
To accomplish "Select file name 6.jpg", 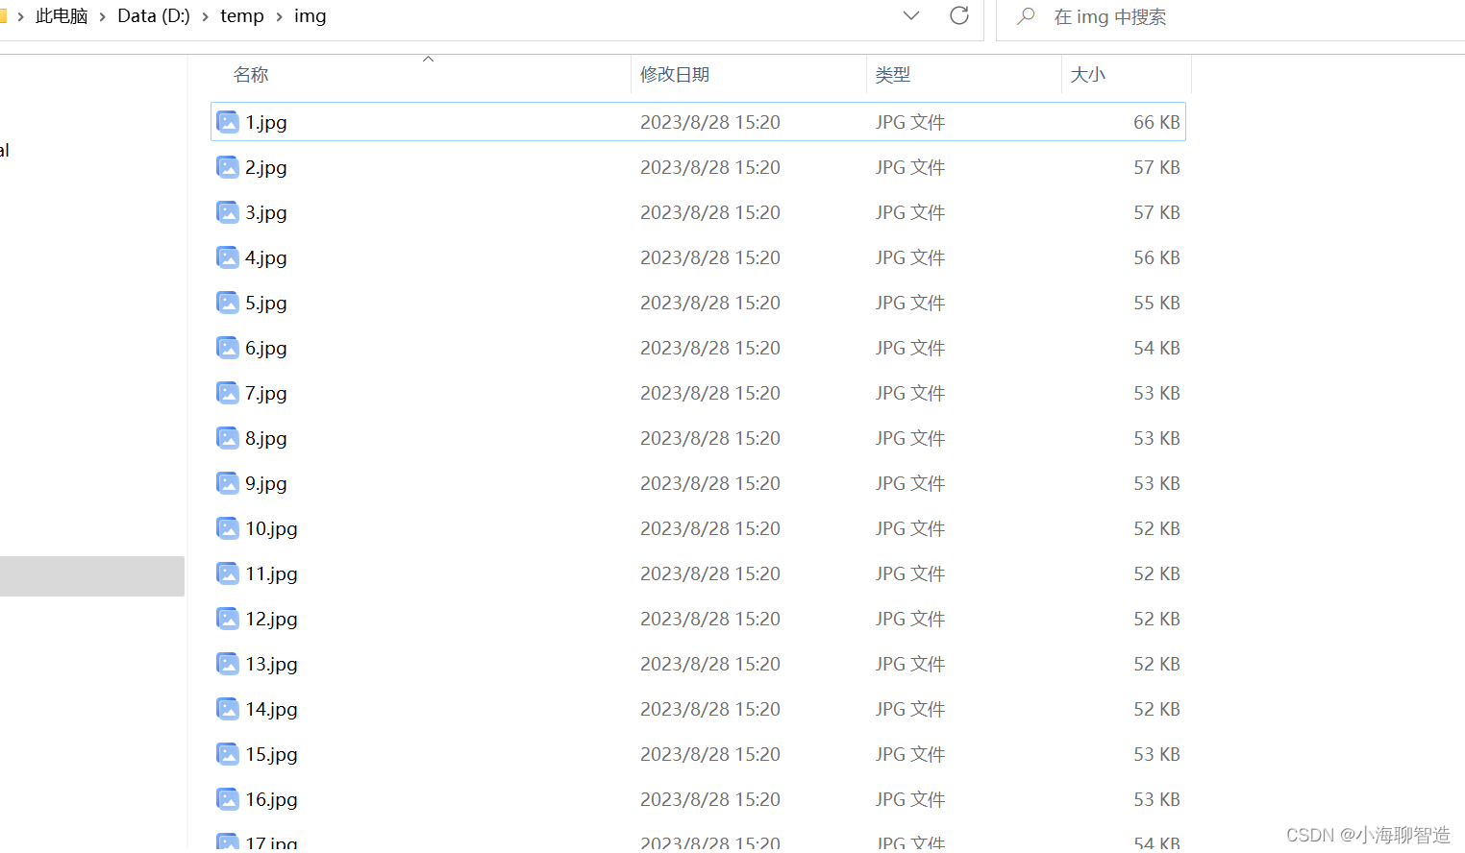I will 266,348.
